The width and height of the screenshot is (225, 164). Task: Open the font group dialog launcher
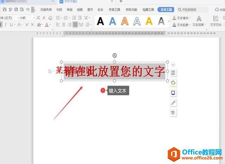[x=52, y=29]
